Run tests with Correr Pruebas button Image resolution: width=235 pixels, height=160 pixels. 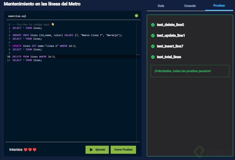click(123, 150)
